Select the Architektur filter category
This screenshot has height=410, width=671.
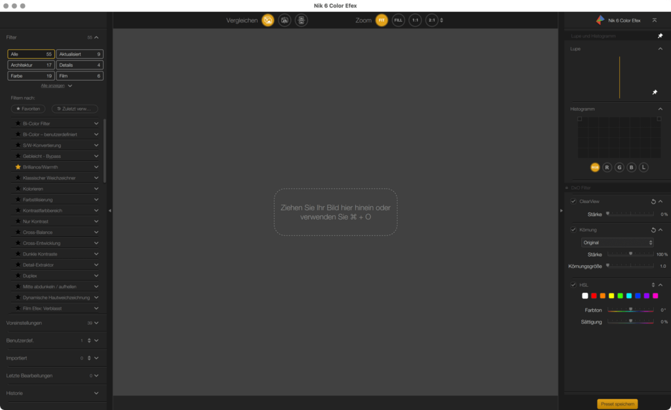coord(31,65)
